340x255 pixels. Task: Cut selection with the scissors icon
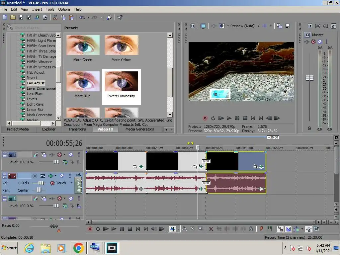[55, 17]
